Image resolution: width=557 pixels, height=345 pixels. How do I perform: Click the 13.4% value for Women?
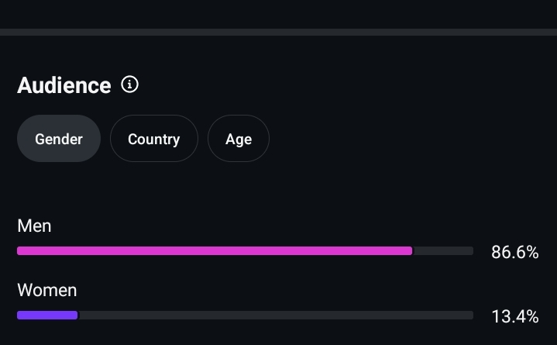(x=515, y=316)
